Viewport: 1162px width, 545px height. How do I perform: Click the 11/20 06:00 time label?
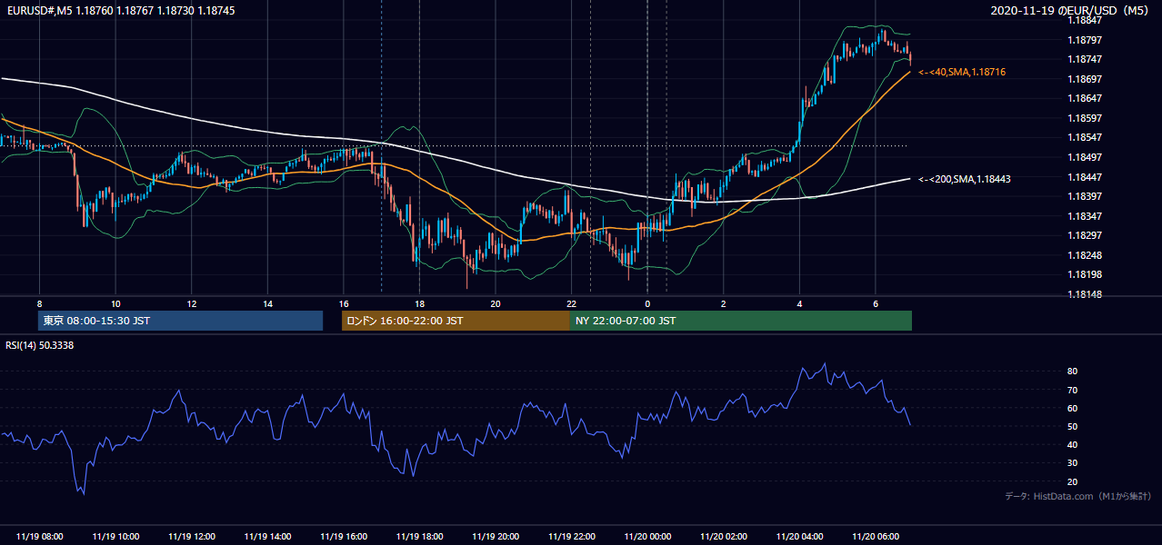[876, 537]
